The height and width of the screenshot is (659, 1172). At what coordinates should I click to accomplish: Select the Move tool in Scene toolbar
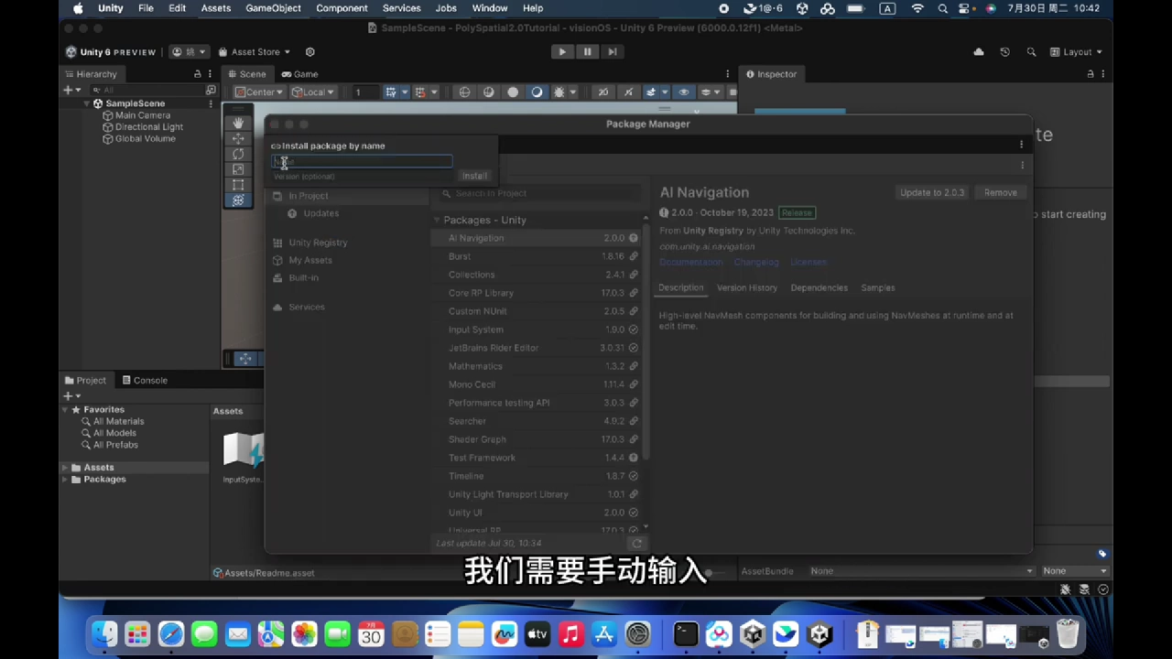tap(238, 138)
